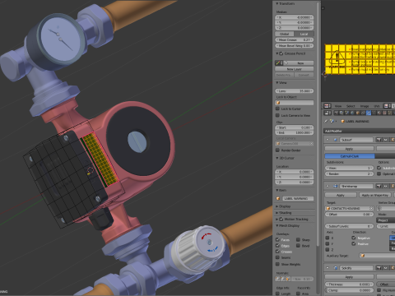The width and height of the screenshot is (395, 296).
Task: Open the View menu in UV editor
Action: 338,106
